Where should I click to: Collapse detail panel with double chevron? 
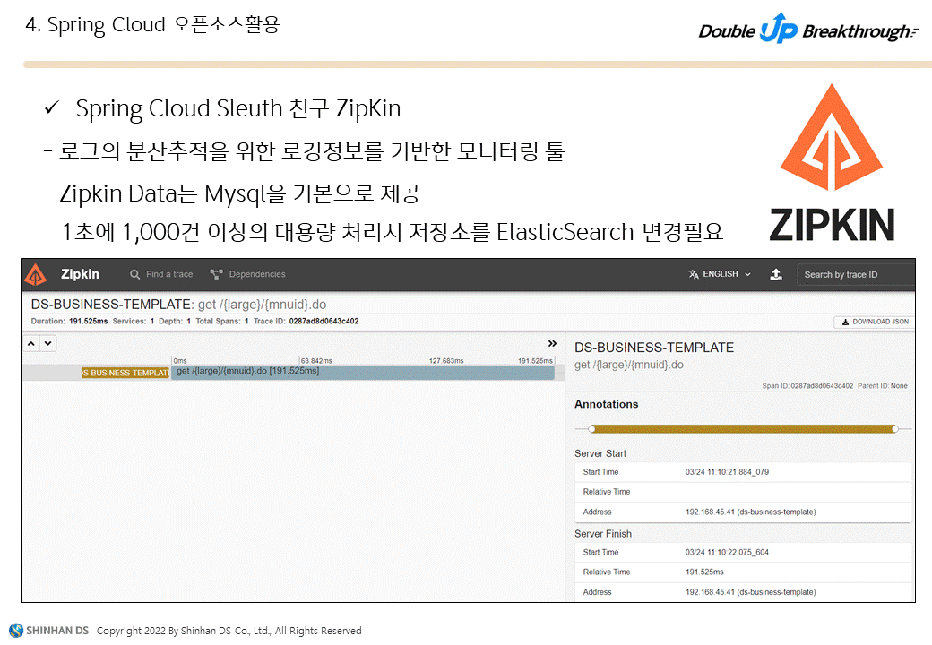coord(552,343)
